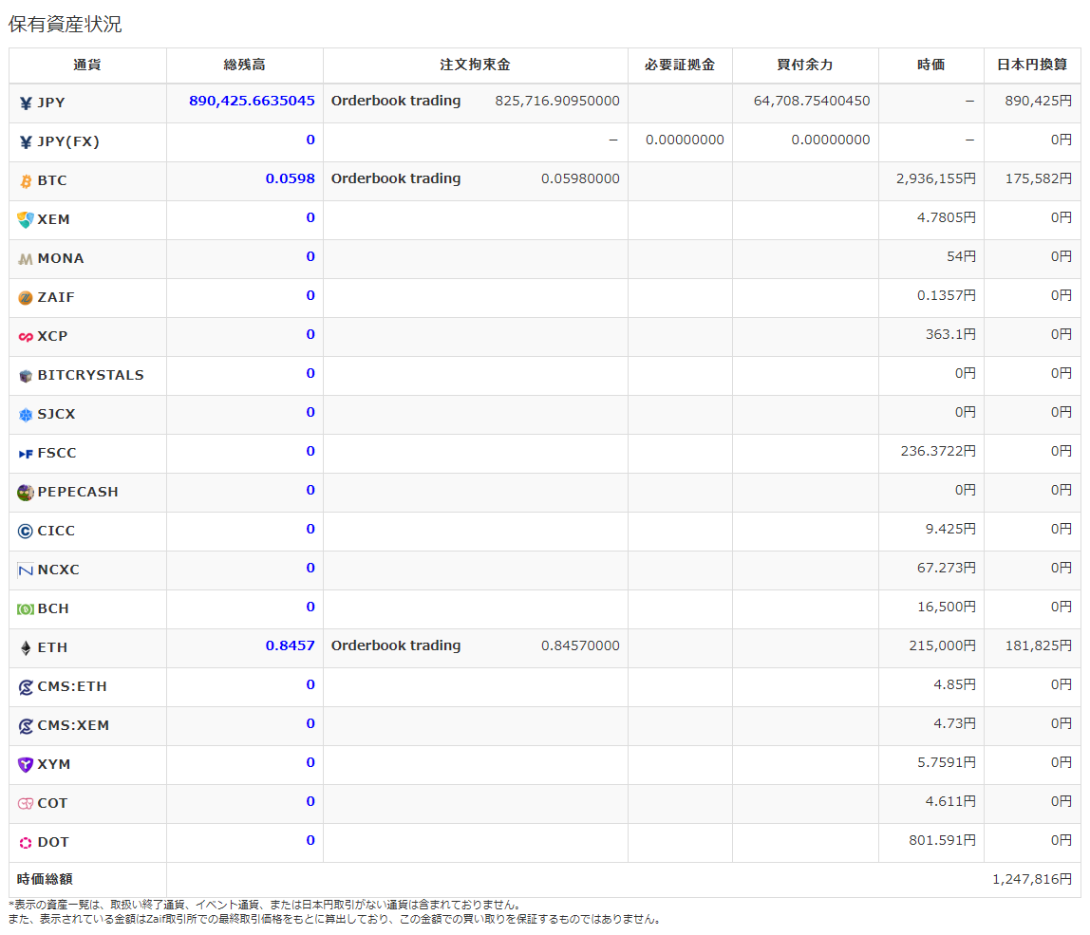1090x935 pixels.
Task: Click the Bitcoin BTC coin icon
Action: point(26,181)
